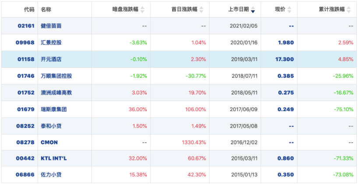This screenshot has width=359, height=184.
Task: Open 瑞斯康集团 stock page
Action: coord(54,109)
